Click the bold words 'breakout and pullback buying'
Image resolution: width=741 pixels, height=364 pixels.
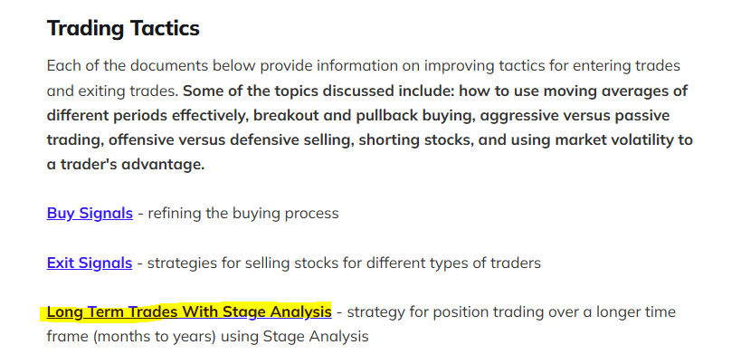point(364,116)
